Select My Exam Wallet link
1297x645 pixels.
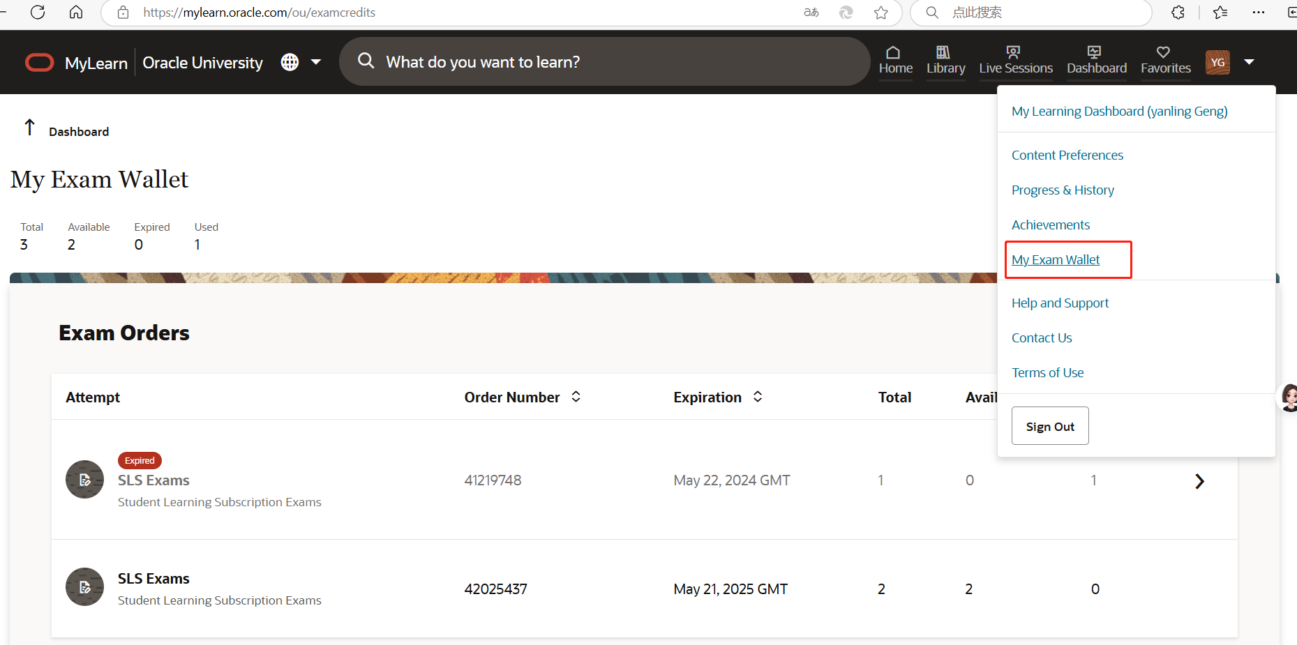click(x=1056, y=259)
